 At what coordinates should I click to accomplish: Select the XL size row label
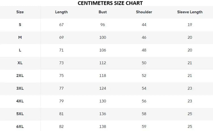pos(20,63)
